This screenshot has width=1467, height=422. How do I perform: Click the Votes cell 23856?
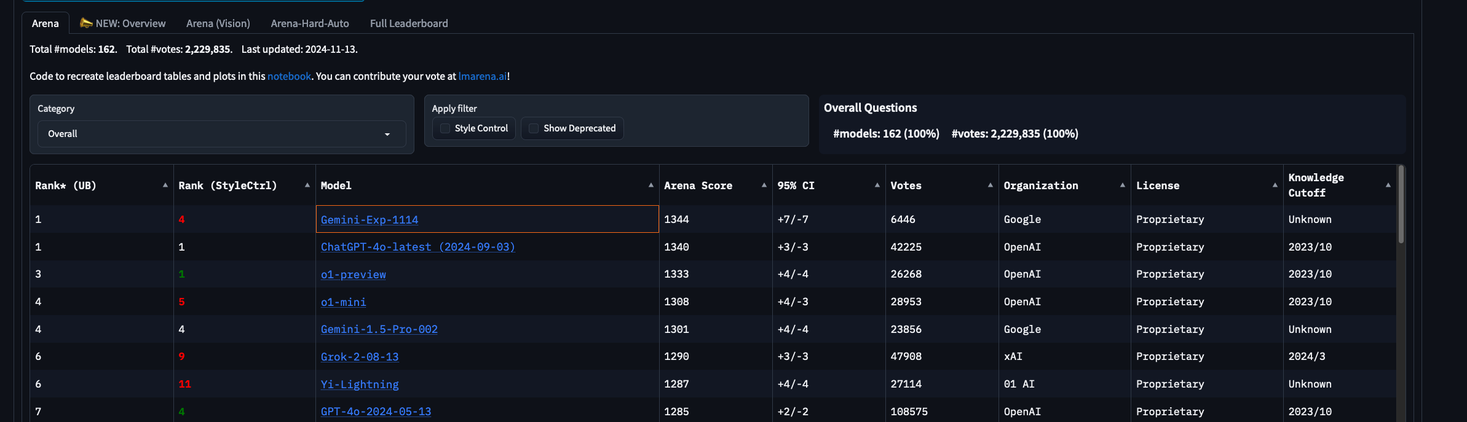click(x=942, y=329)
